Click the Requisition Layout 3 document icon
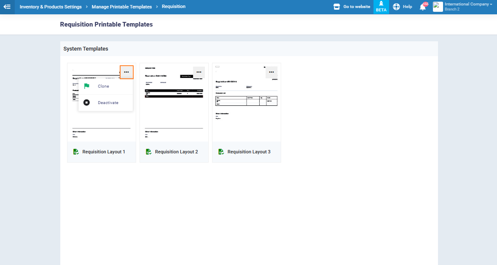The image size is (497, 265). 221,152
